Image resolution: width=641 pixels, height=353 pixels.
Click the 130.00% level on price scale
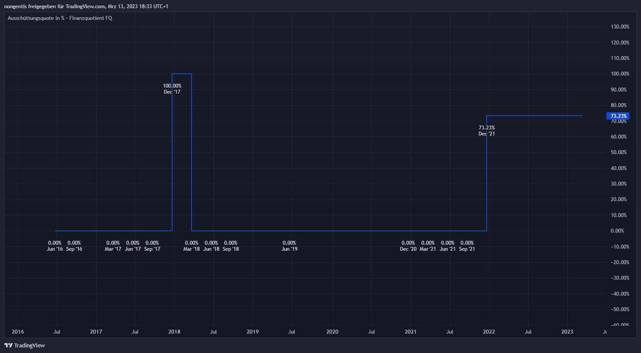[620, 27]
